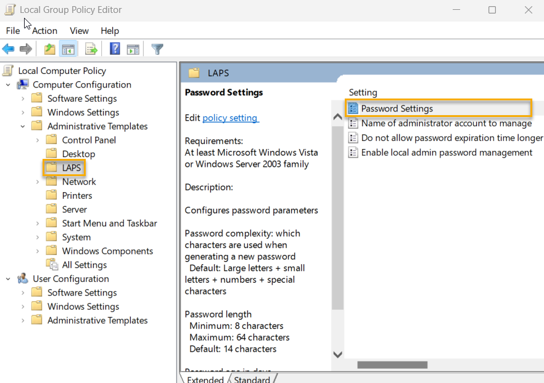Expand the User Configuration Administrative Templates node
This screenshot has width=544, height=383.
pyautogui.click(x=23, y=320)
